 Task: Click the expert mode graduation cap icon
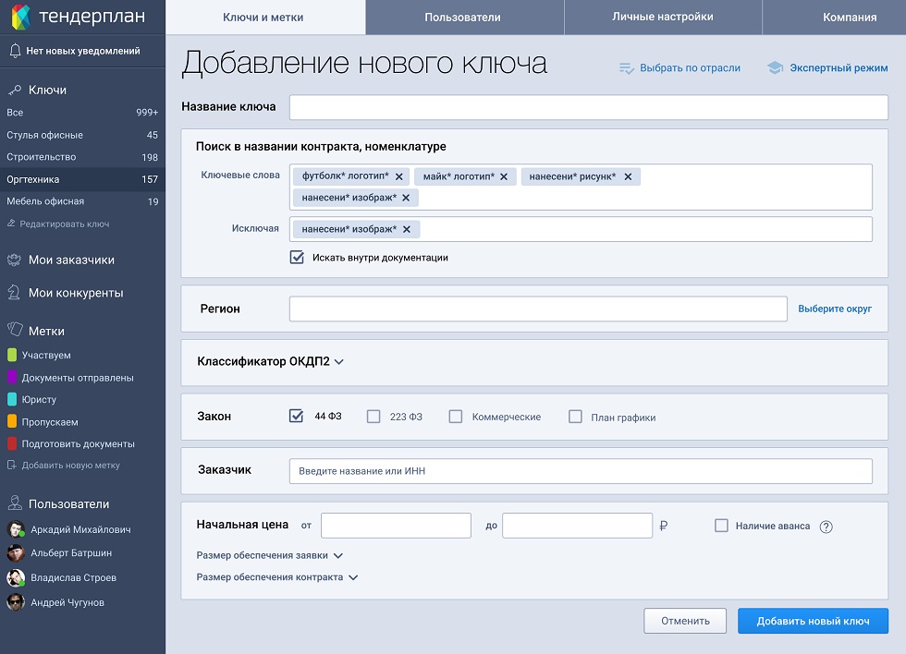(775, 67)
